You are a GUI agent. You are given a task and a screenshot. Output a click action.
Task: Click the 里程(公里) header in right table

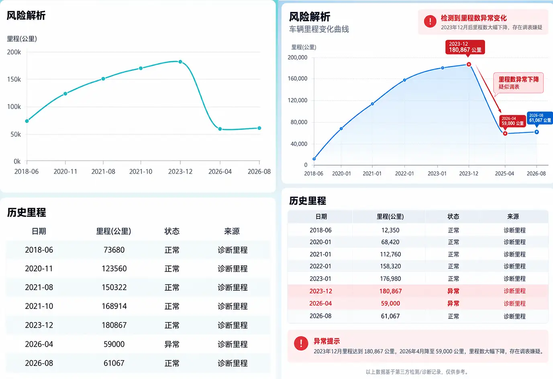pos(390,217)
